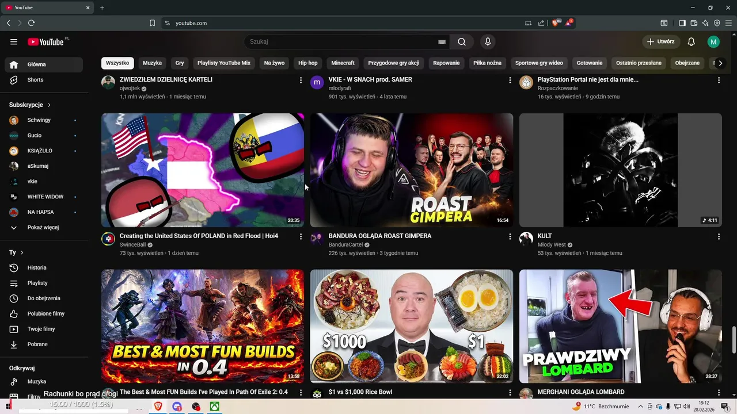
Task: Show hidden system tray icons
Action: [x=641, y=406]
